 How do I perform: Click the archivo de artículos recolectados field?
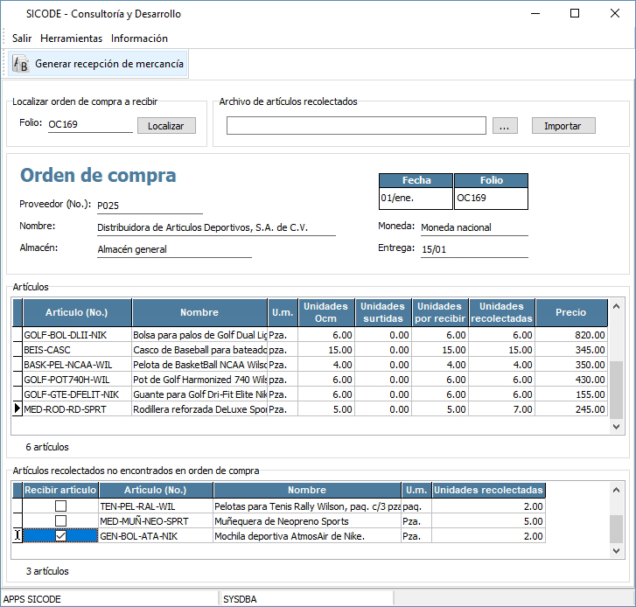(x=355, y=126)
